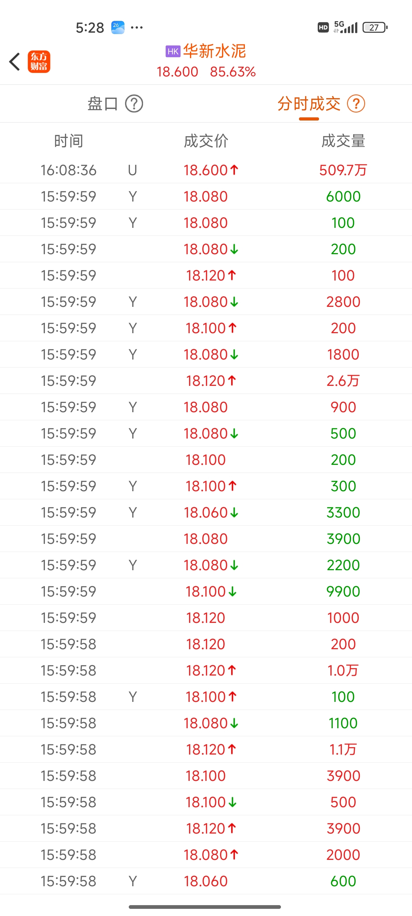
Task: Open help icon next to 盘口
Action: coord(134,104)
